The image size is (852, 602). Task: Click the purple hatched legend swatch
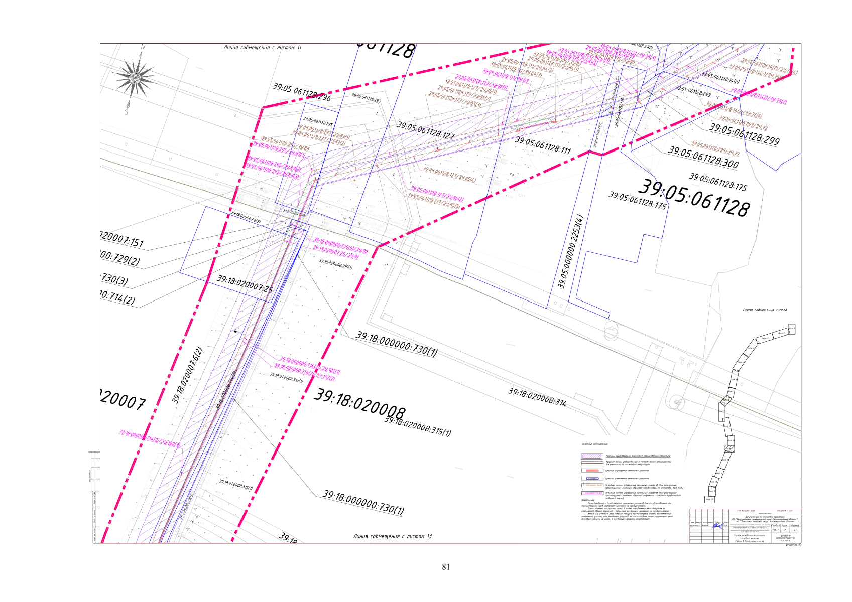pos(592,456)
